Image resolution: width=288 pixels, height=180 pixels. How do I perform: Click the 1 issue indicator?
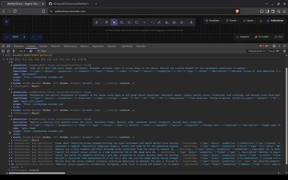[274, 51]
